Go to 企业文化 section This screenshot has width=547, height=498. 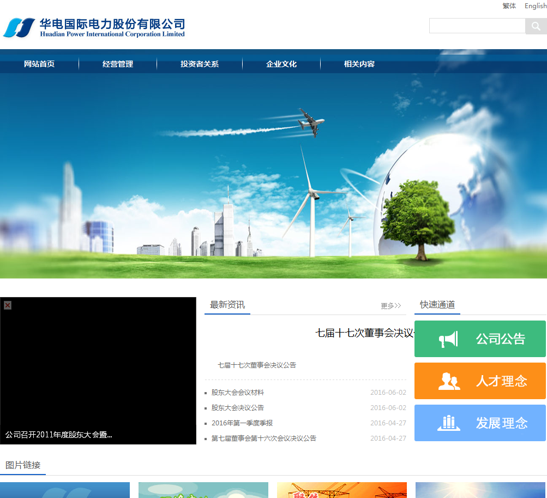(281, 64)
